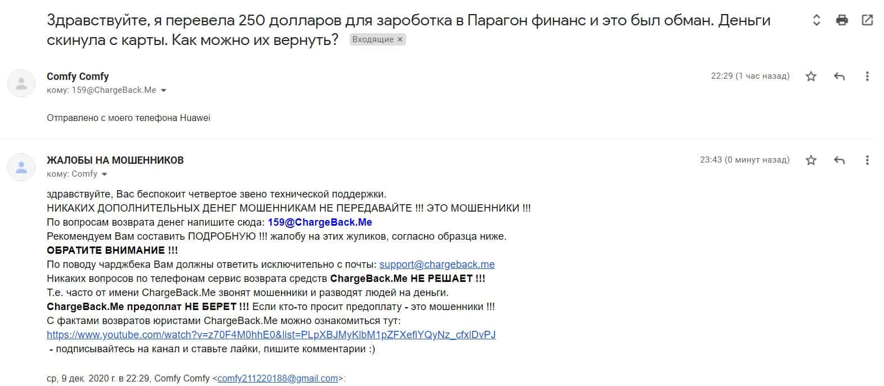Open the comfy211220188@gmail.com address link

coord(278,379)
